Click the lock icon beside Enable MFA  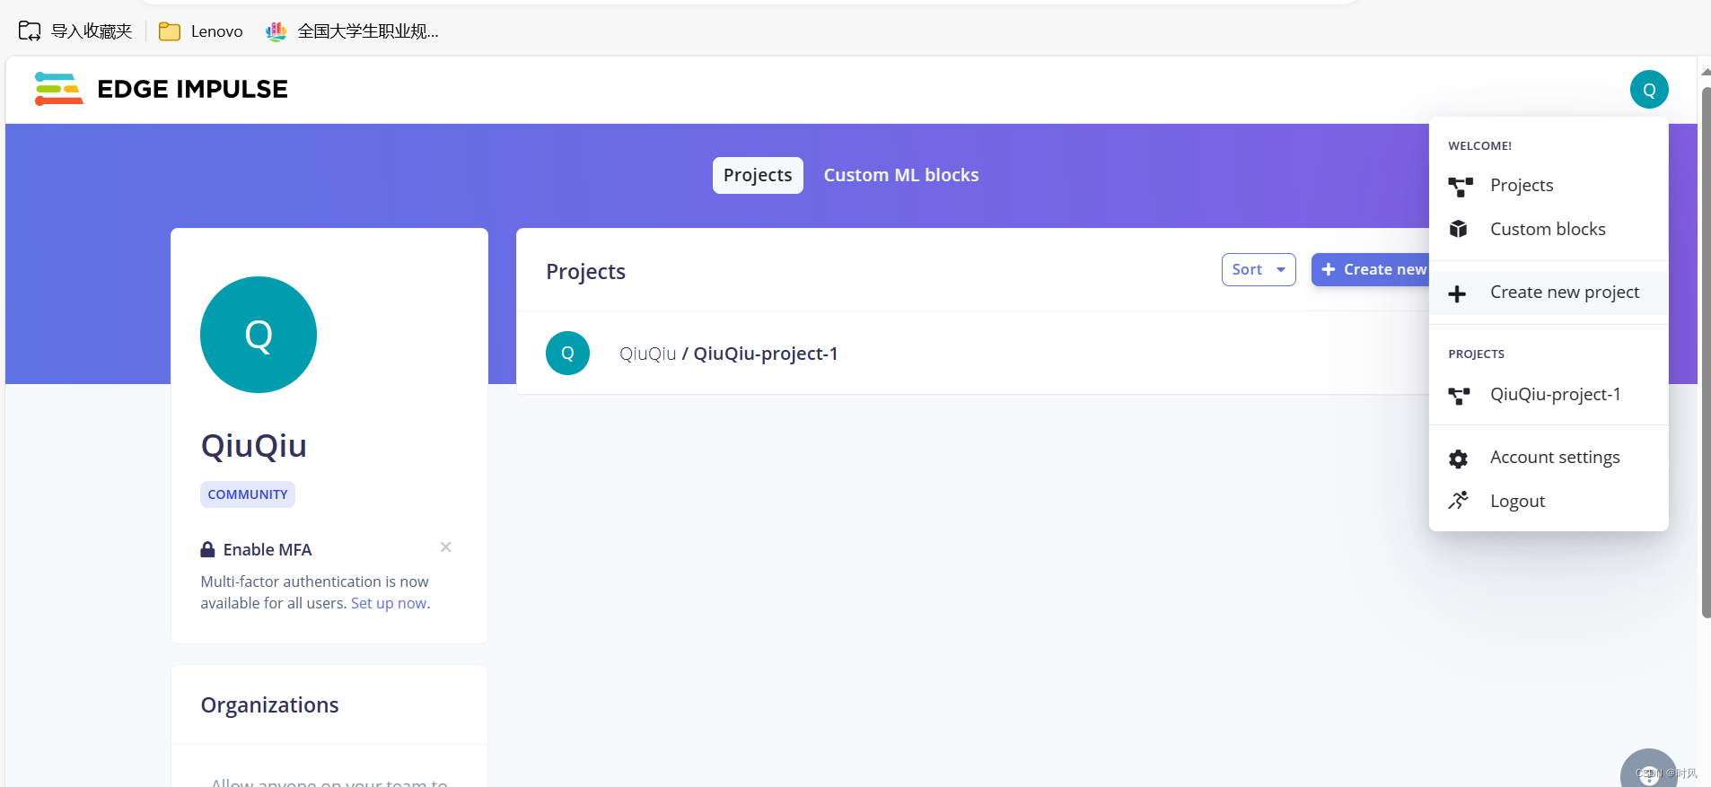pyautogui.click(x=207, y=549)
